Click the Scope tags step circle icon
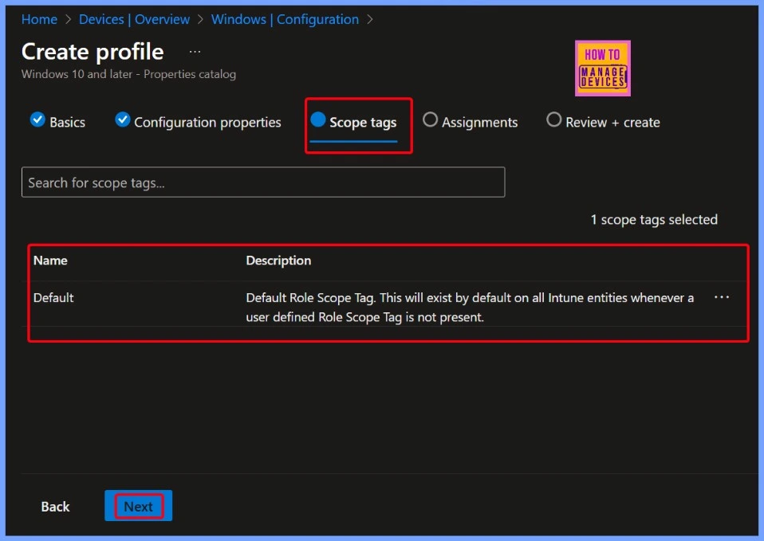The width and height of the screenshot is (764, 541). (x=317, y=120)
